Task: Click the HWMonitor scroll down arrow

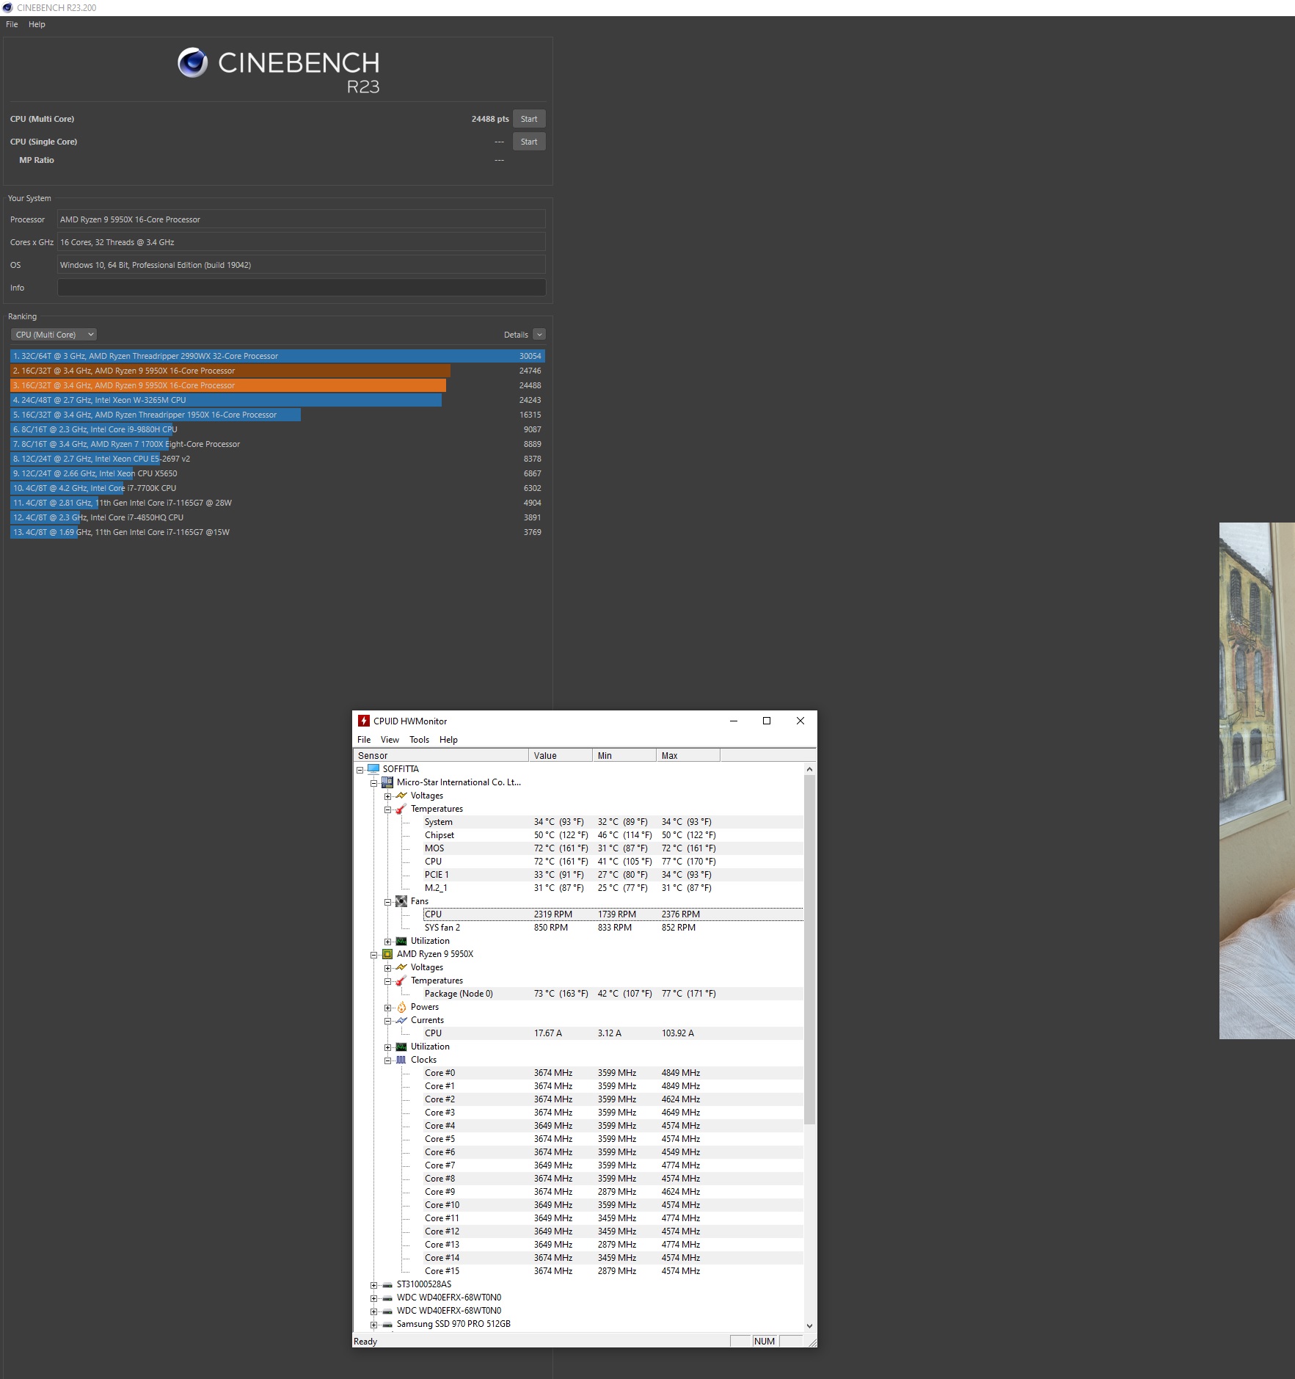Action: point(809,1325)
